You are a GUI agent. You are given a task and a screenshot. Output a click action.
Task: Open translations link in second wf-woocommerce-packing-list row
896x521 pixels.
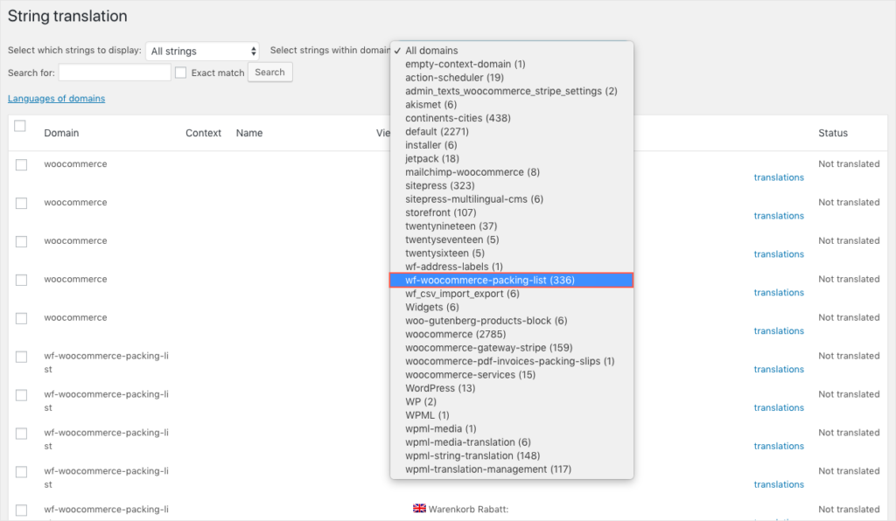coord(778,407)
